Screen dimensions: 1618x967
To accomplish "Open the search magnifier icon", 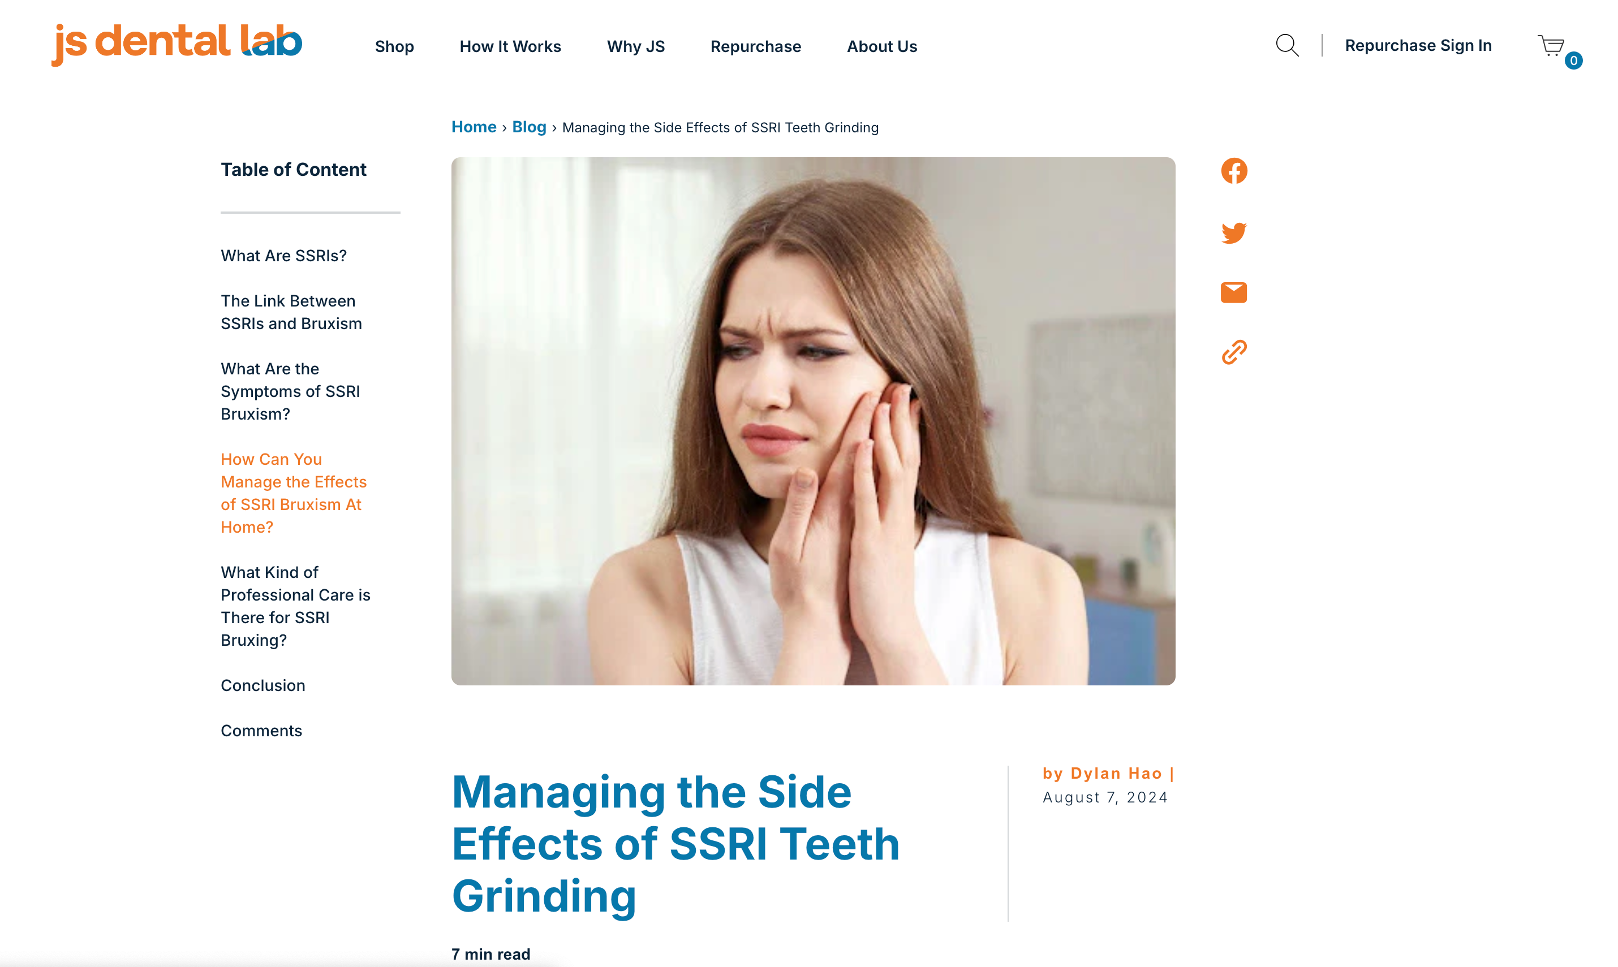I will click(x=1287, y=46).
